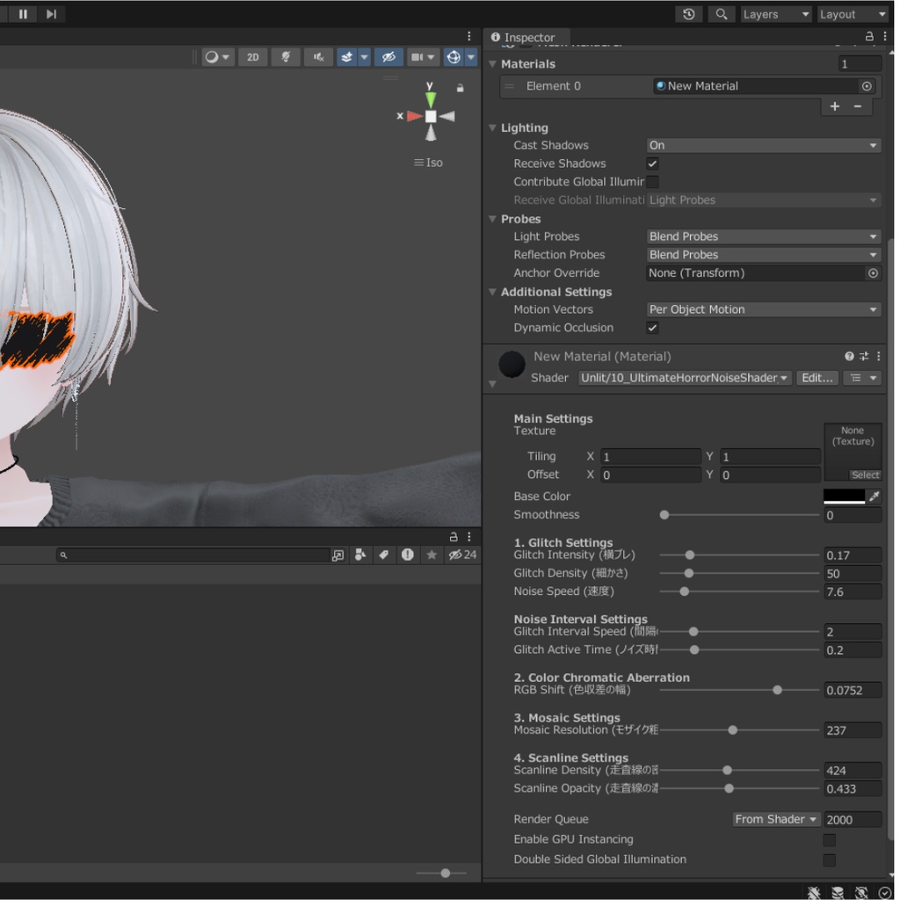Click the shader Edit... button
The image size is (900, 900).
tap(817, 378)
